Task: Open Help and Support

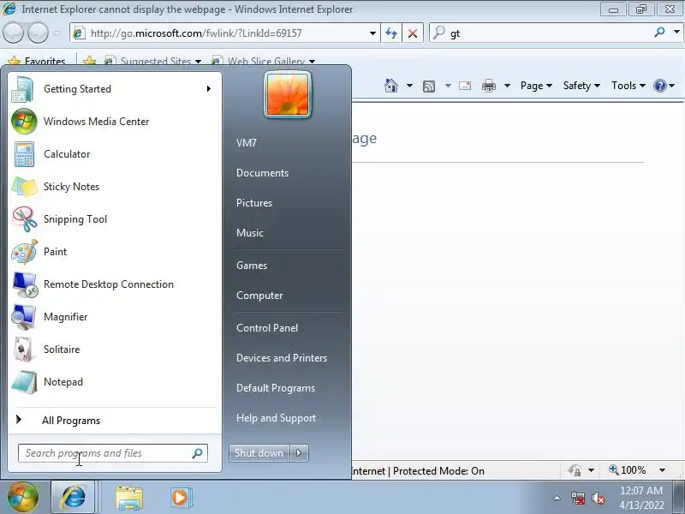Action: tap(276, 418)
